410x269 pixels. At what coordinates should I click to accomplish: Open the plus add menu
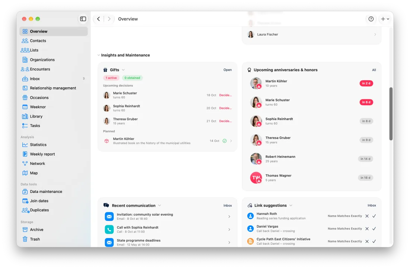click(385, 19)
